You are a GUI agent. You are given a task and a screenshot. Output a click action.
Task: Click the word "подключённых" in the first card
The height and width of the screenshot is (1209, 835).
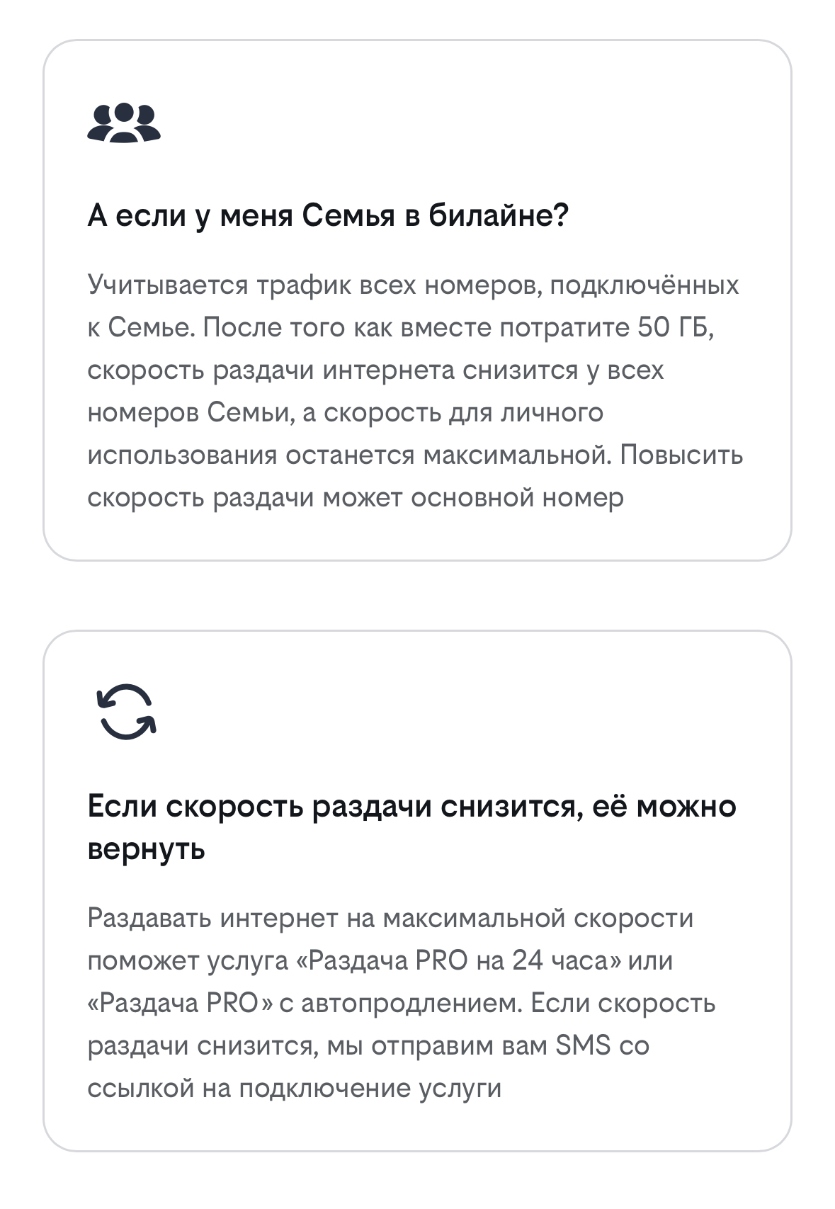tap(644, 285)
